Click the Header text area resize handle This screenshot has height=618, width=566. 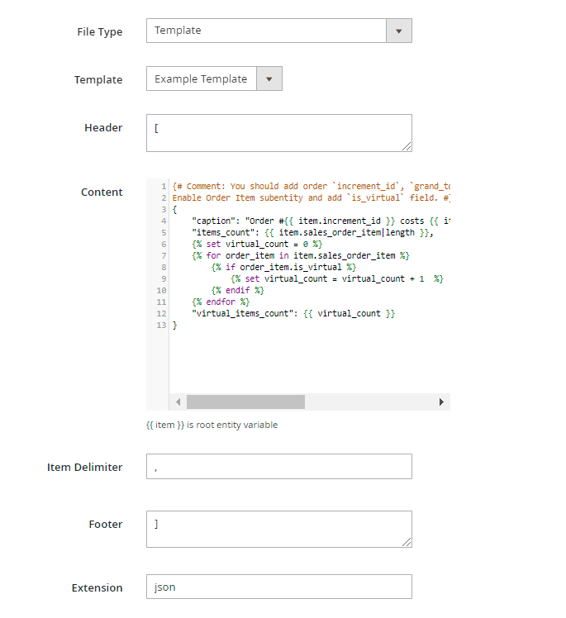(x=407, y=146)
